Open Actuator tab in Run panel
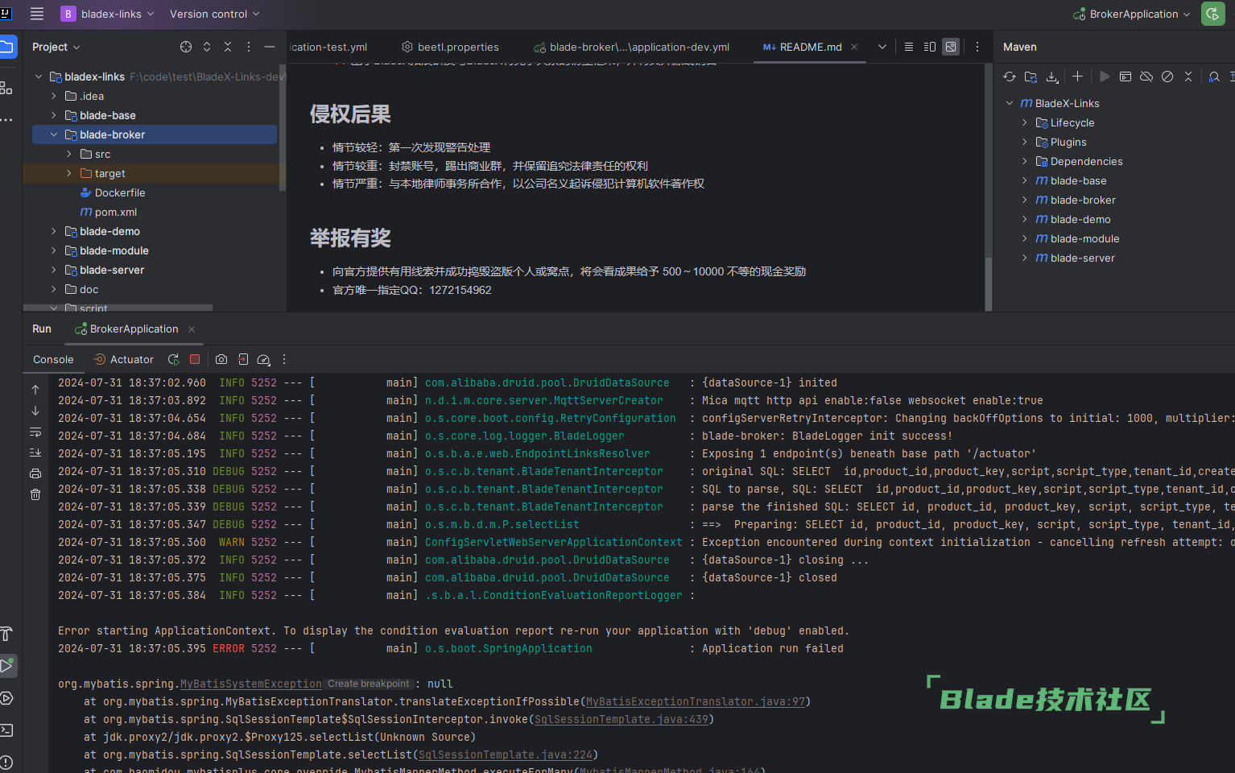Viewport: 1235px width, 773px height. (x=123, y=359)
